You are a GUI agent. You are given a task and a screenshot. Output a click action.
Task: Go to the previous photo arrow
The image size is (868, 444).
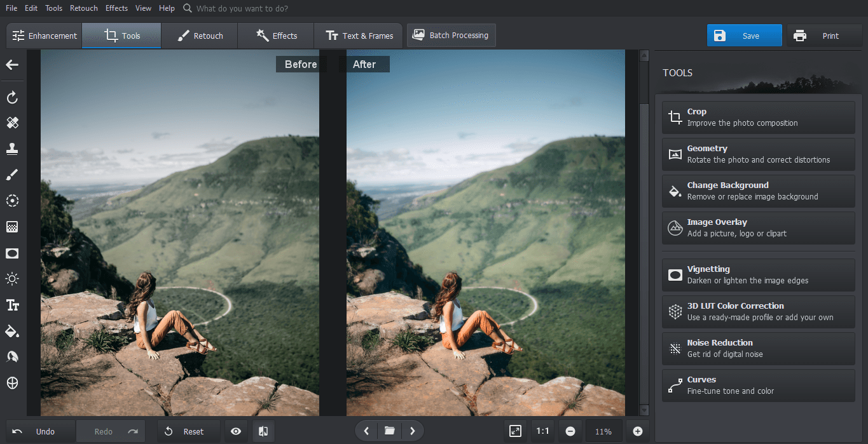click(366, 431)
